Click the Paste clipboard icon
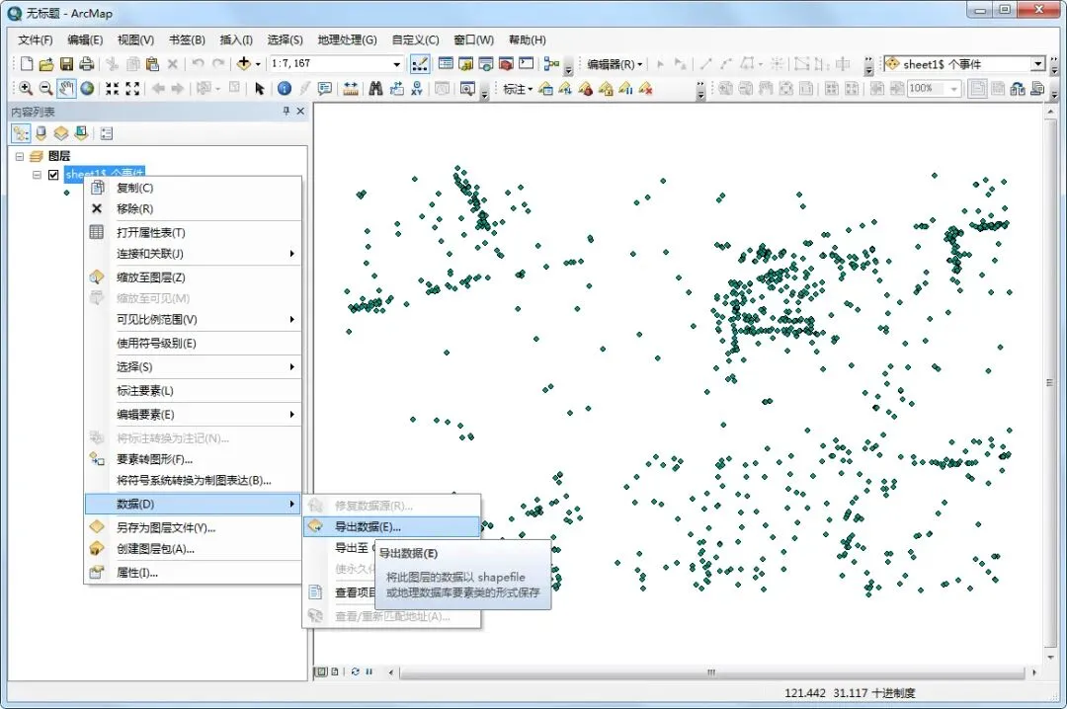Screen dimensions: 1067x709 tap(152, 64)
